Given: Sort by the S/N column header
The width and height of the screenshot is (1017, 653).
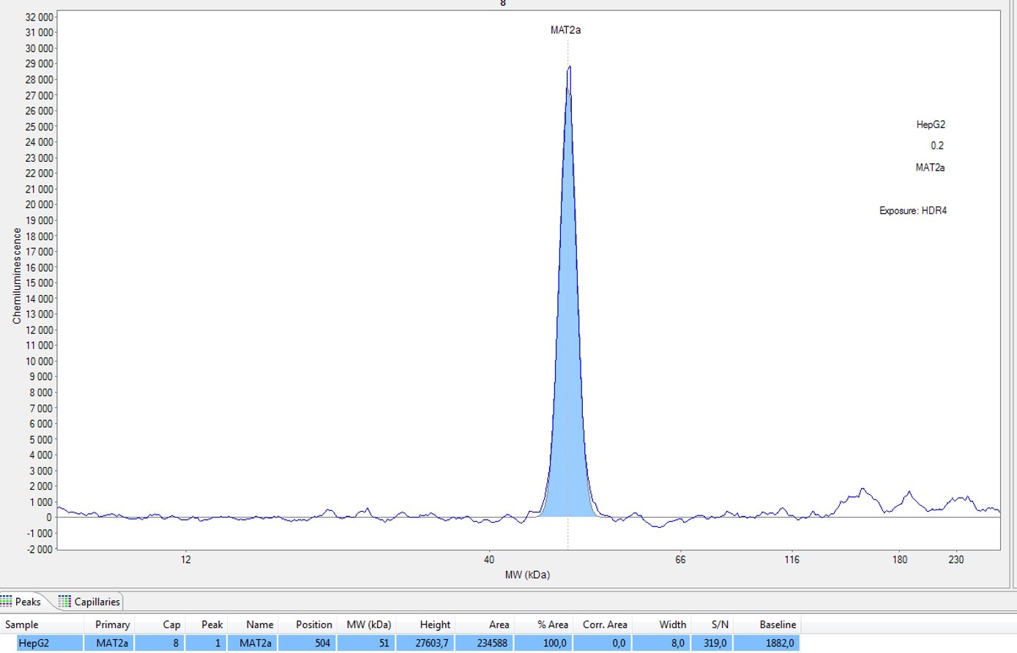Looking at the screenshot, I should click(x=719, y=624).
